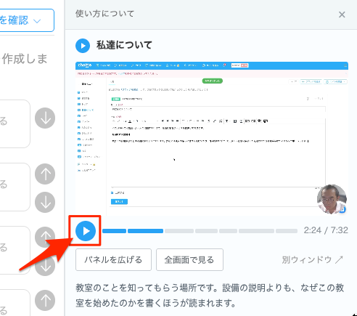The image size is (357, 316).
Task: Play the video with the highlighted play button
Action: pos(86,231)
